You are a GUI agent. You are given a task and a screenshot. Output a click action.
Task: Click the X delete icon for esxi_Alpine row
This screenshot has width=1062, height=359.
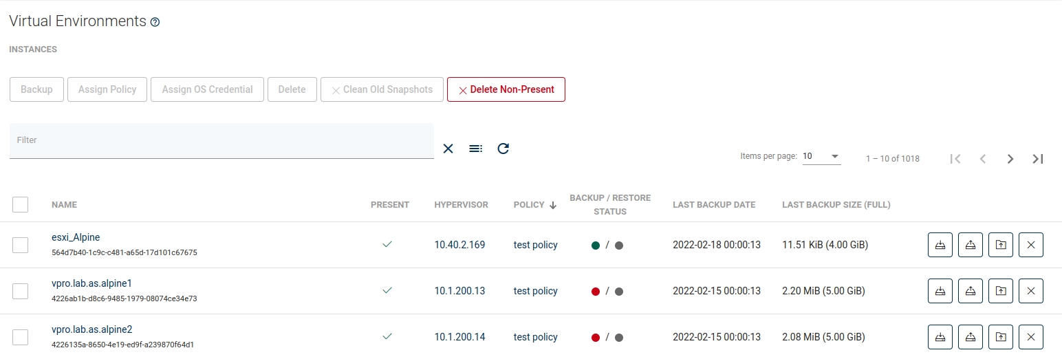tap(1031, 245)
